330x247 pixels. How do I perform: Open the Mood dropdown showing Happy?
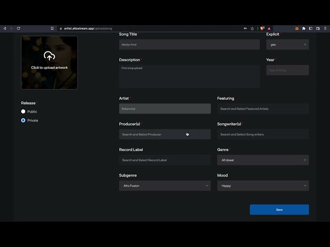[263, 186]
